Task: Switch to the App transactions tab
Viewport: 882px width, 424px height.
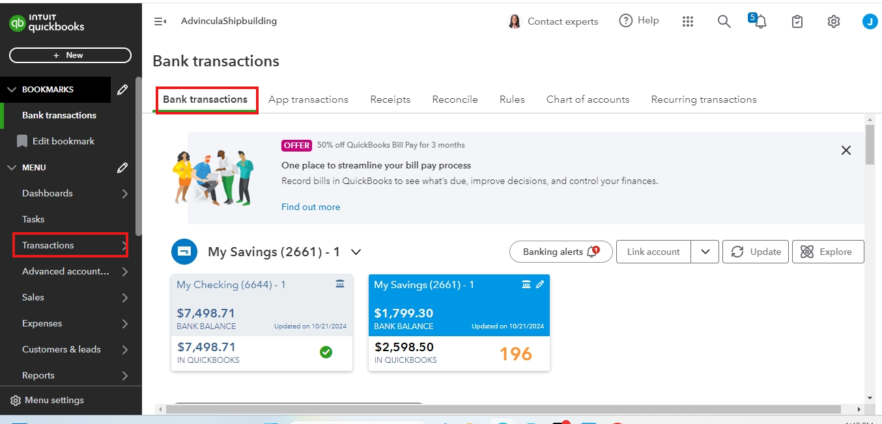Action: click(x=308, y=99)
